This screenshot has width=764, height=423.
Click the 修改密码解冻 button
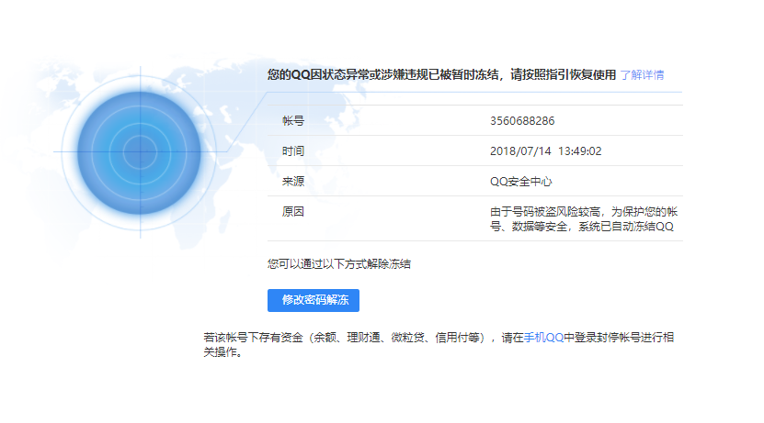click(x=314, y=300)
